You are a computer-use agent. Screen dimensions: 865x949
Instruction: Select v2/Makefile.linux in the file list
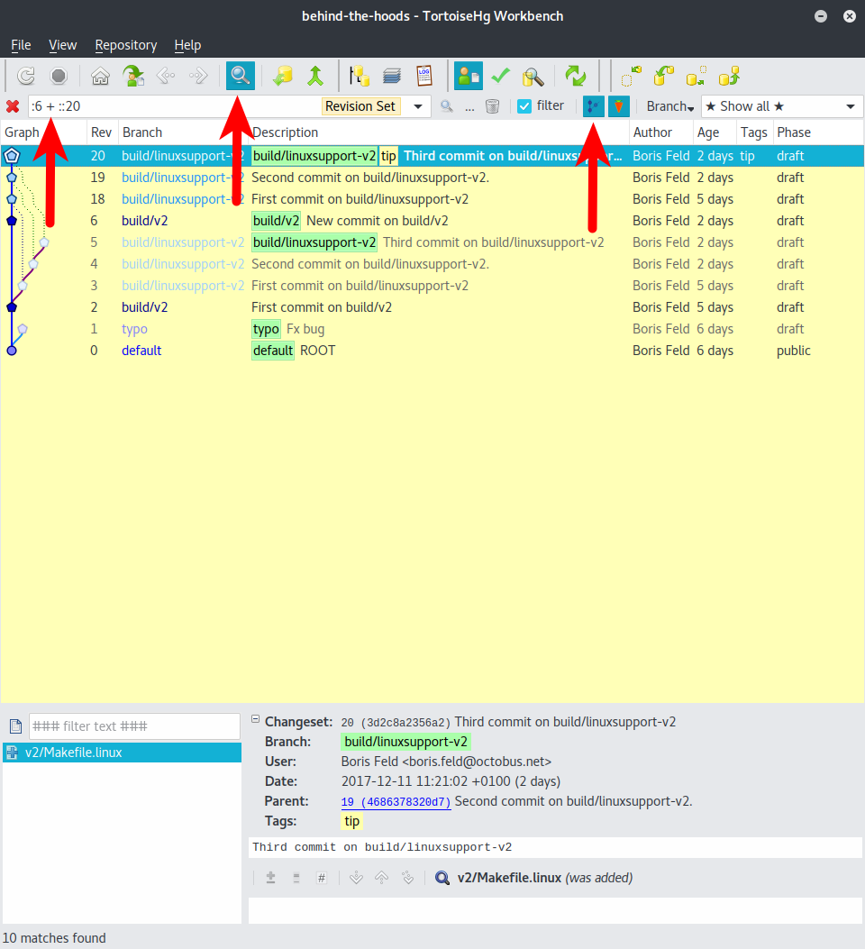123,753
